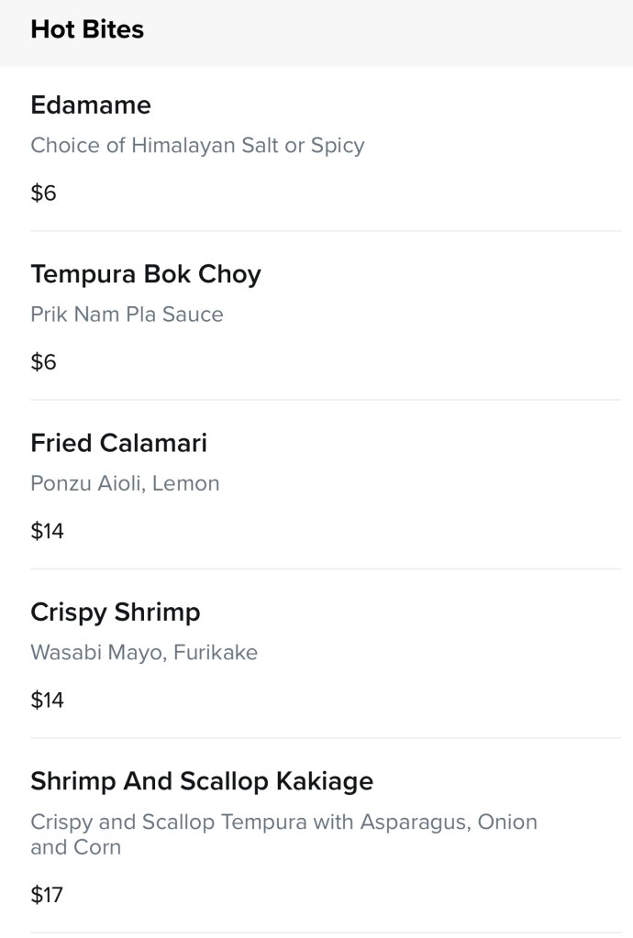This screenshot has width=633, height=938.
Task: Tap the Hot Bites section header
Action: click(x=87, y=29)
